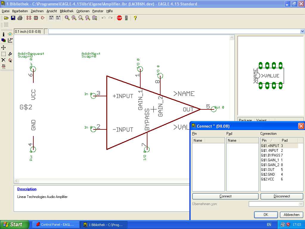Save the library with the floppy icon

click(13, 18)
